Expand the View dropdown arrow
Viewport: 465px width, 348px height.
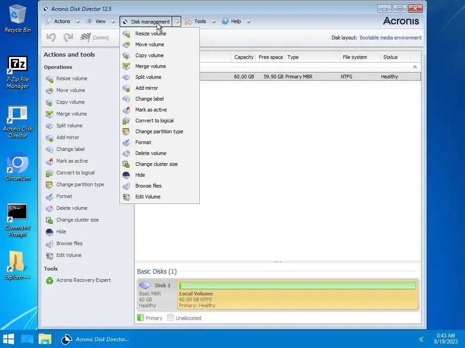113,22
